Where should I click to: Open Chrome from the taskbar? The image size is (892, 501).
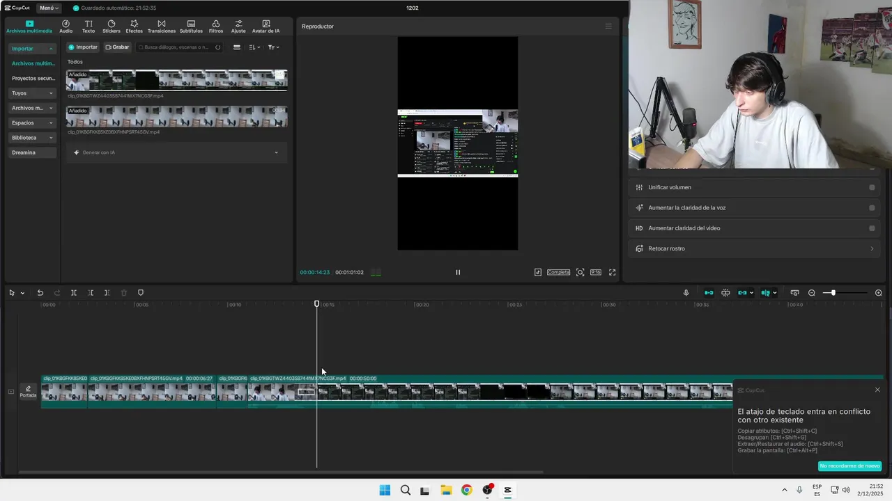coord(466,490)
